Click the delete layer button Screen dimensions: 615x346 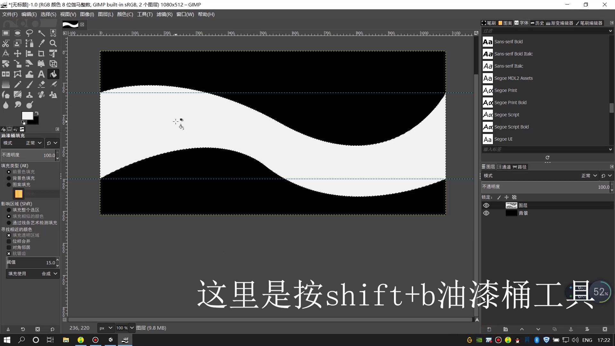click(x=605, y=329)
